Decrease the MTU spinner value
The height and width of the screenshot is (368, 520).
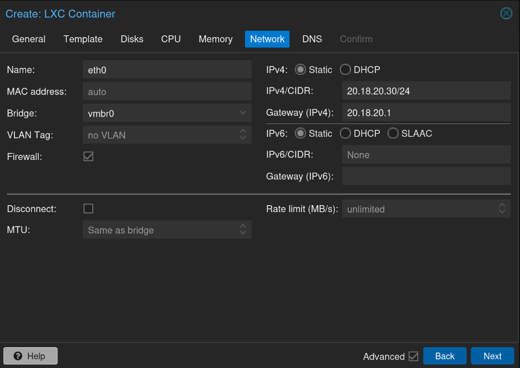pyautogui.click(x=243, y=233)
